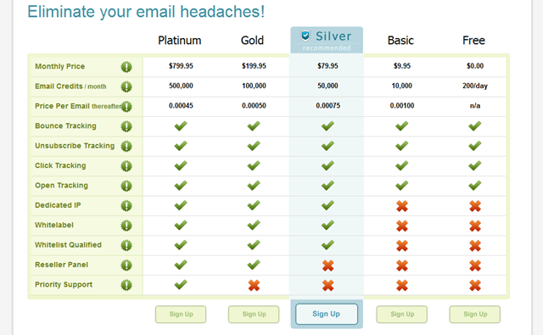Click info icon beside Bounce Tracking
Image resolution: width=543 pixels, height=335 pixels.
(x=126, y=126)
